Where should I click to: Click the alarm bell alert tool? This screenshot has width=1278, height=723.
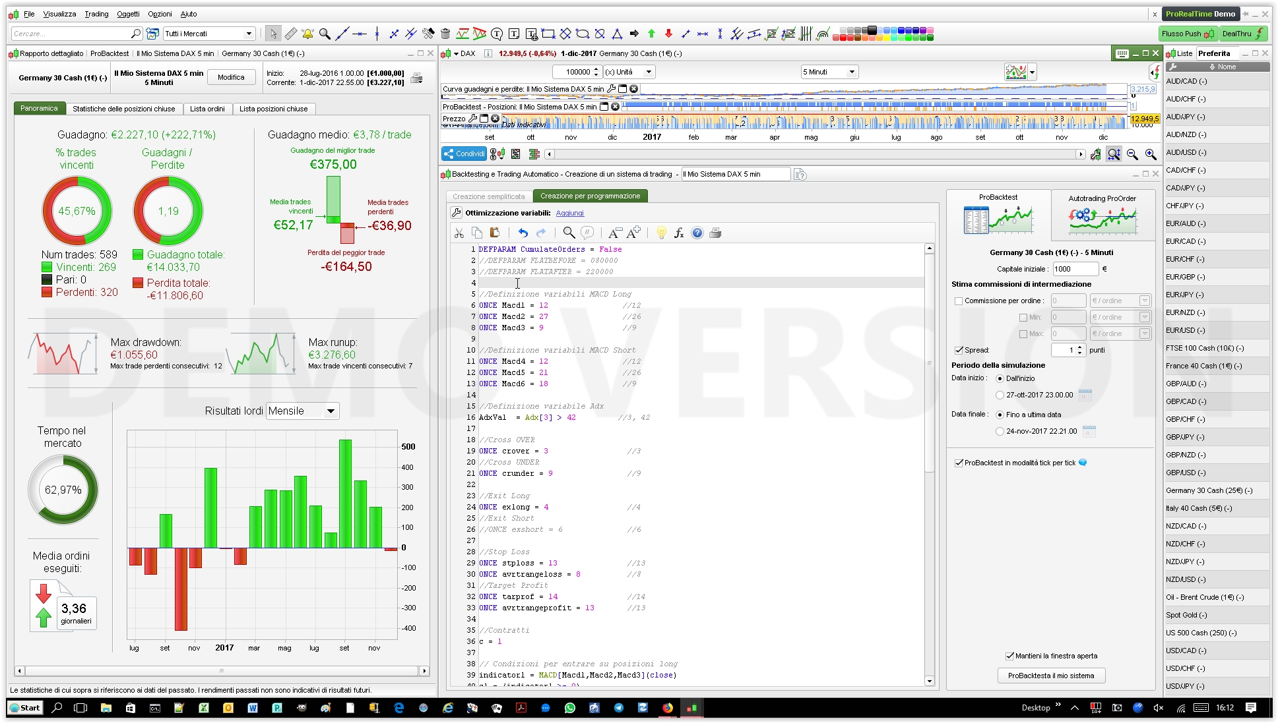tap(307, 34)
